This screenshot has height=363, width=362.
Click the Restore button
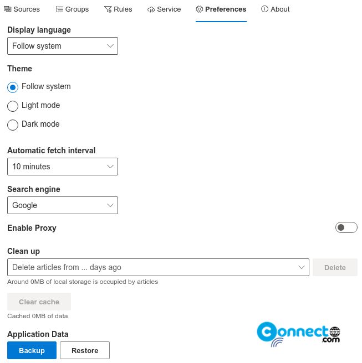point(85,350)
